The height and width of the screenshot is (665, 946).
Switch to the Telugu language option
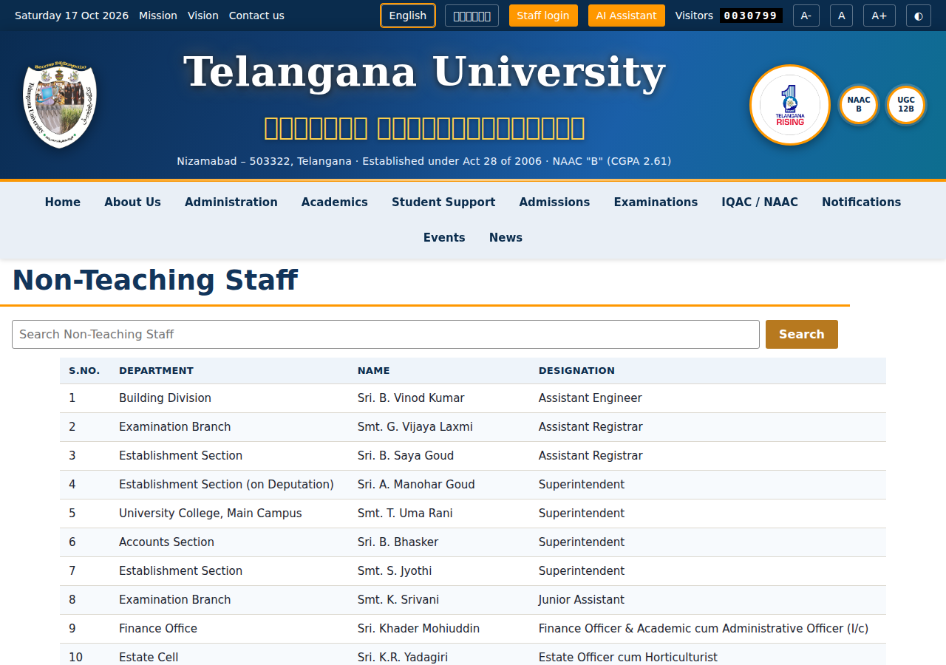point(472,16)
